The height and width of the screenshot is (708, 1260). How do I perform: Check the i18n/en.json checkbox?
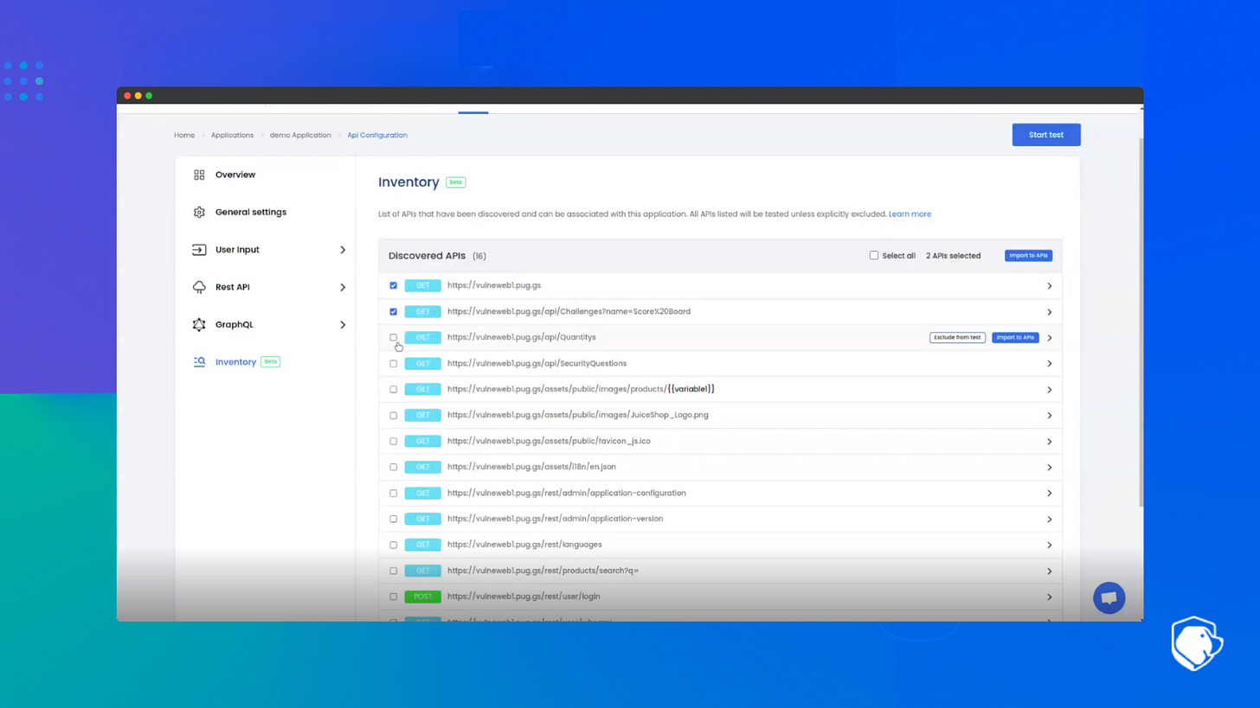click(393, 467)
